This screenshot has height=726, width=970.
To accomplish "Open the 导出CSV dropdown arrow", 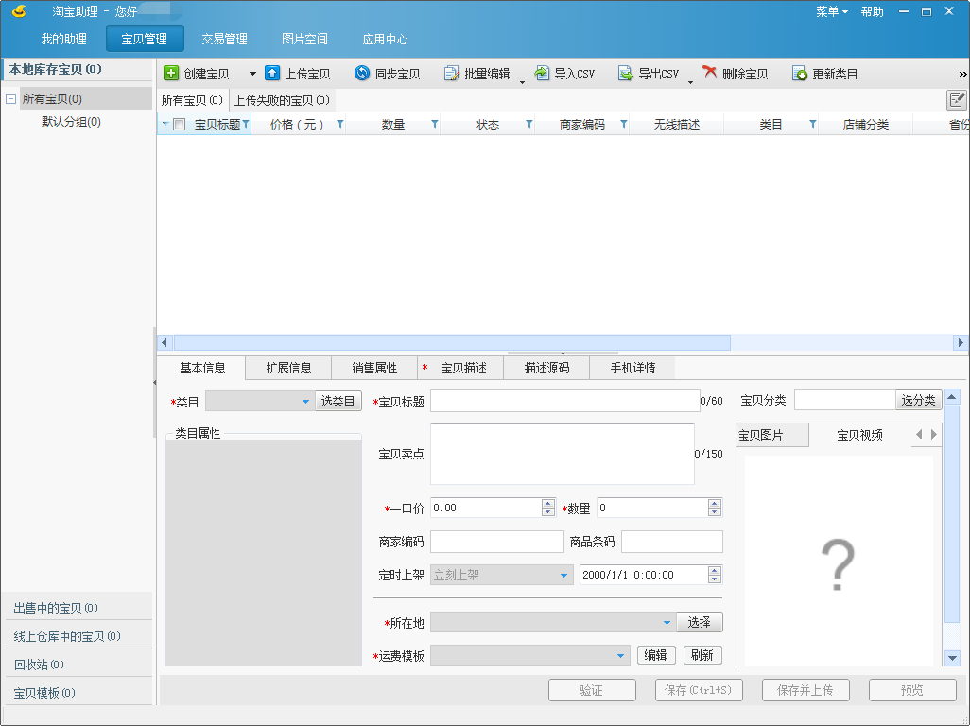I will pyautogui.click(x=690, y=81).
